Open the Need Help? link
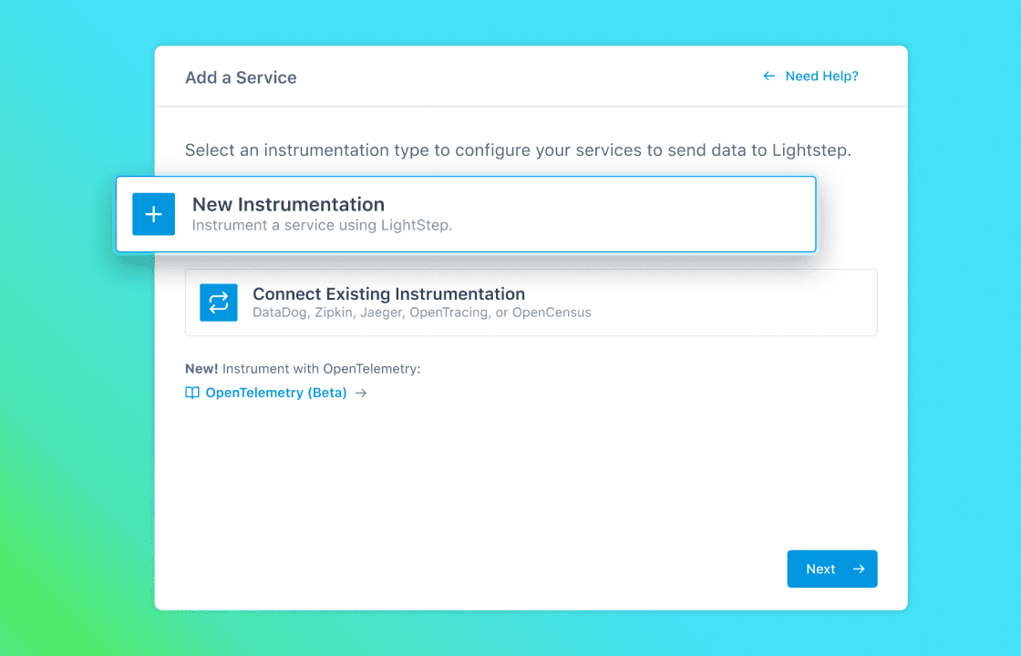This screenshot has height=656, width=1021. click(x=821, y=77)
